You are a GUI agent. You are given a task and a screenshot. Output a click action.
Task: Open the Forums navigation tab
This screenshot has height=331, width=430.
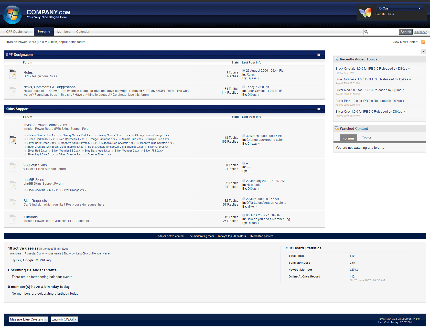pyautogui.click(x=44, y=31)
